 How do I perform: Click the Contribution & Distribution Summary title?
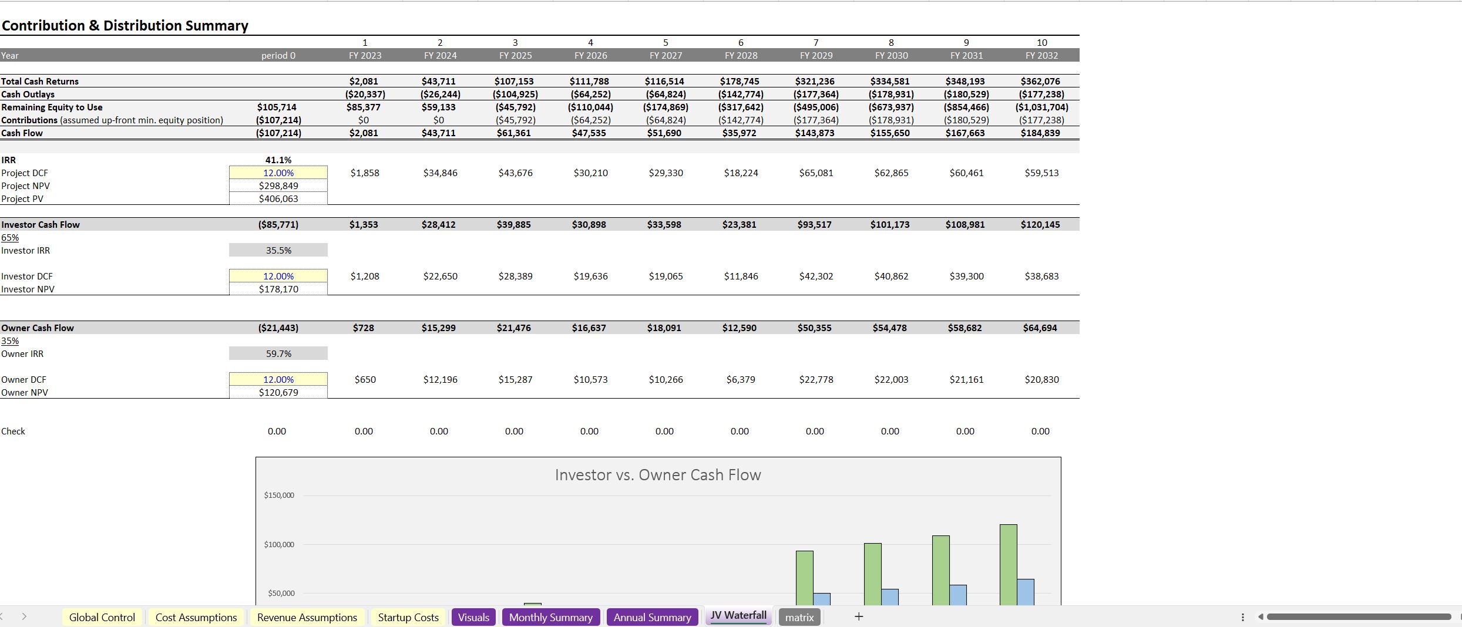[x=125, y=25]
